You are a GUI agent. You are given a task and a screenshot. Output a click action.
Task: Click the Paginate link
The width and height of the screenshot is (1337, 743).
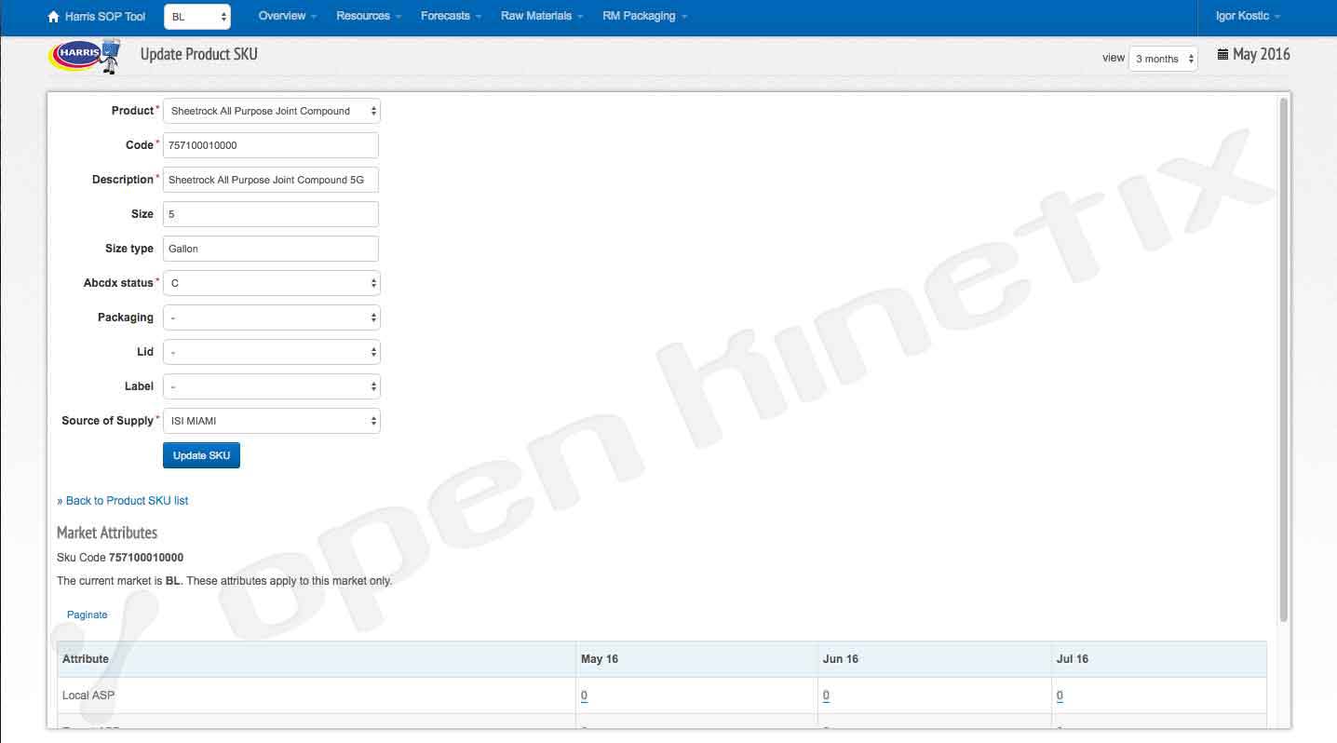[88, 615]
